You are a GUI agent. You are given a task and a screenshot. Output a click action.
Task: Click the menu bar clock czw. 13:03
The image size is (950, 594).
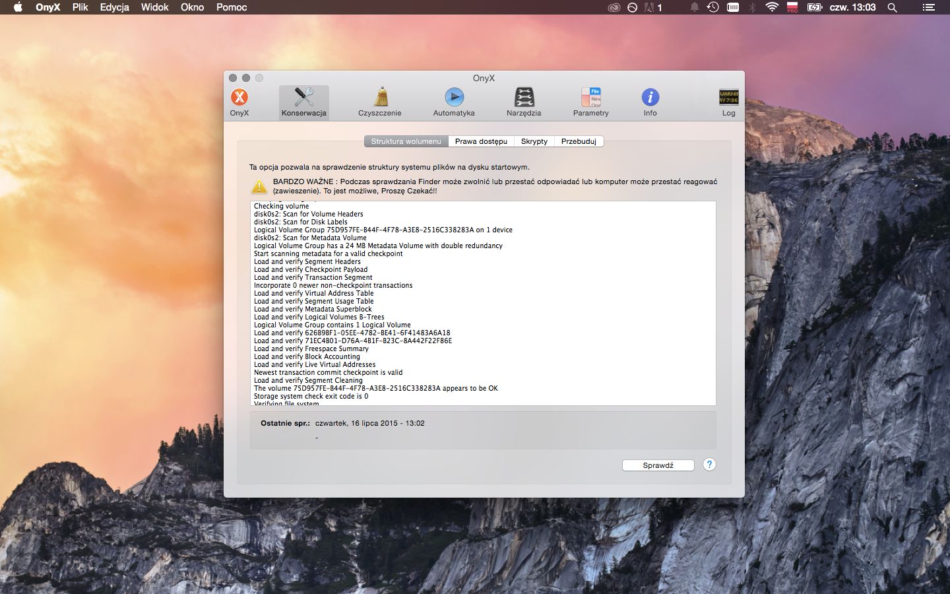tap(852, 7)
